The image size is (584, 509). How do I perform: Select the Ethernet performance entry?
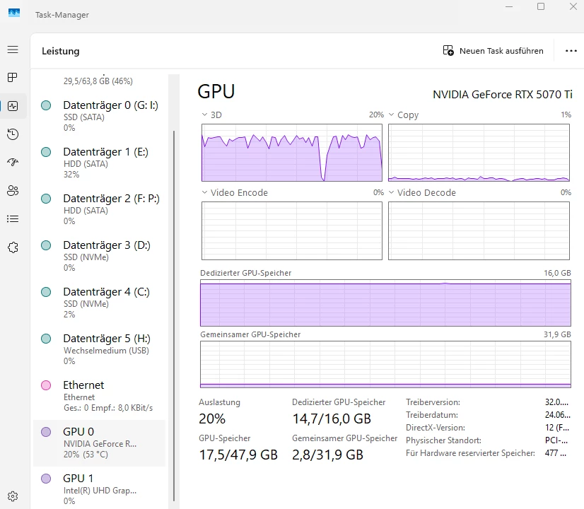point(100,396)
